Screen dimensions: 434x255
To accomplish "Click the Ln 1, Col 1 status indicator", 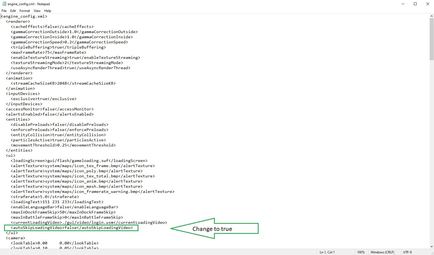I will pos(327,252).
